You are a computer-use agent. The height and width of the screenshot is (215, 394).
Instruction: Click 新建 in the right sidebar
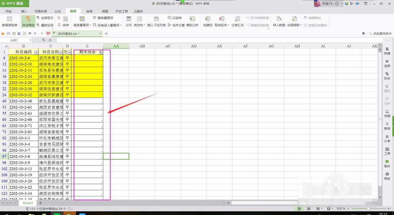pyautogui.click(x=387, y=51)
